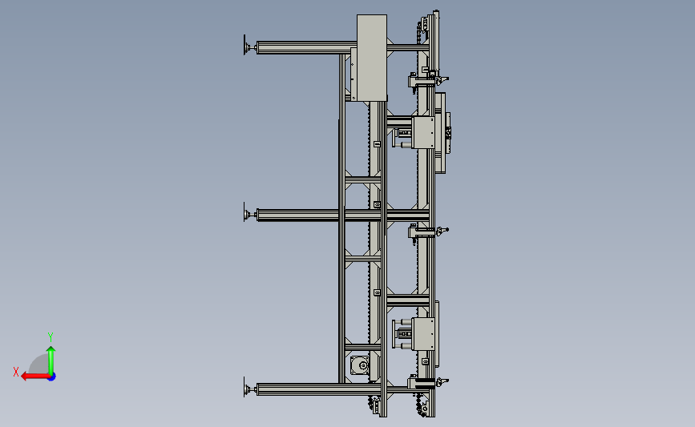Screen dimensions: 695x427
Task: Select the leveling foot on the middle horizontal beam
Action: click(x=249, y=215)
